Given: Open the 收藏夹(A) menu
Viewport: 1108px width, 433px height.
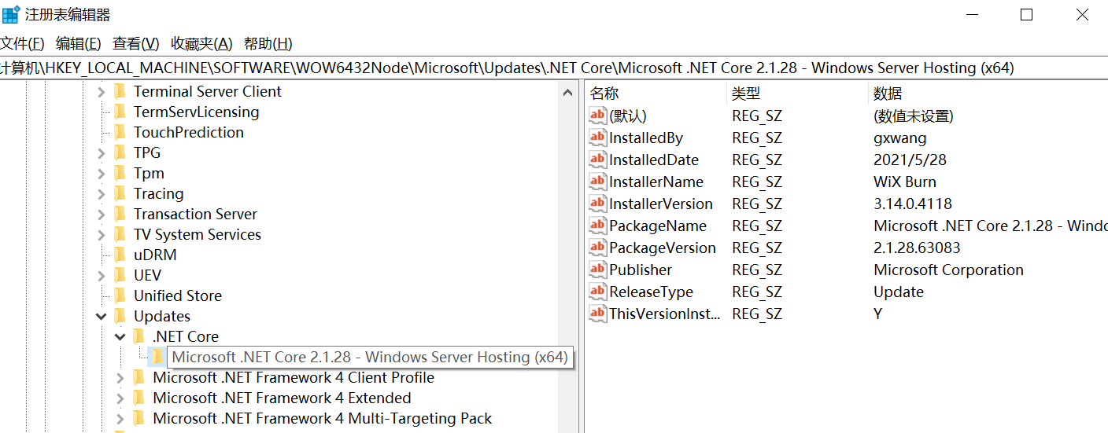Looking at the screenshot, I should pyautogui.click(x=201, y=44).
